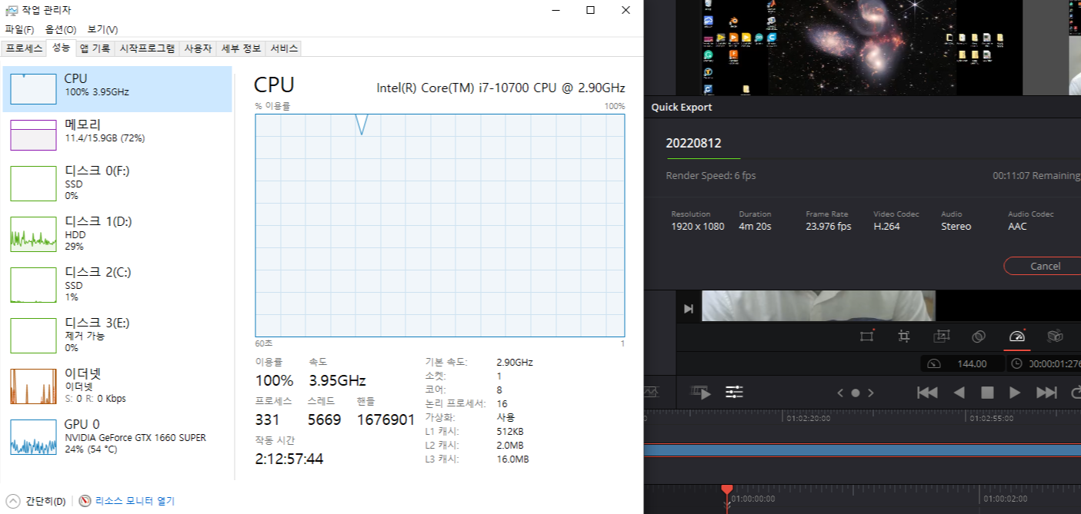
Task: Click the '1920 x 1080' resolution value
Action: (698, 227)
